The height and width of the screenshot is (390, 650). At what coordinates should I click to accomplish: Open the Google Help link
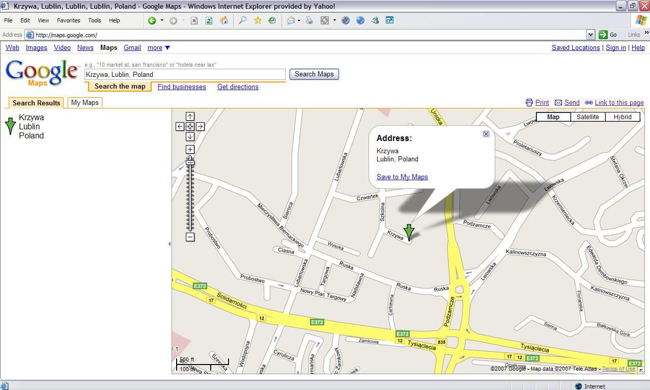tap(638, 48)
